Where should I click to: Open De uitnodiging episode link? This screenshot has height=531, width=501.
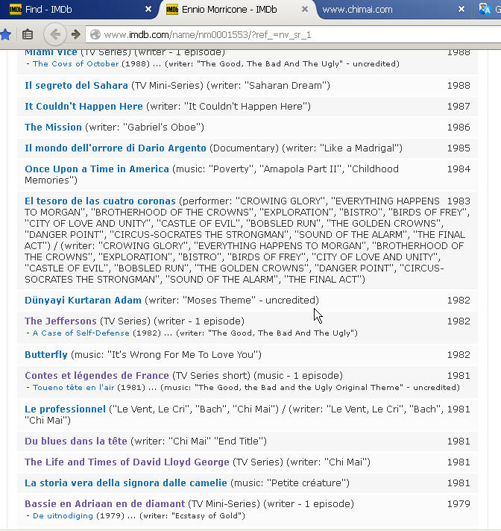[63, 516]
